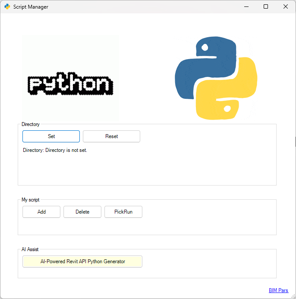Click the Python icon in title bar
The height and width of the screenshot is (299, 296).
pyautogui.click(x=7, y=6)
